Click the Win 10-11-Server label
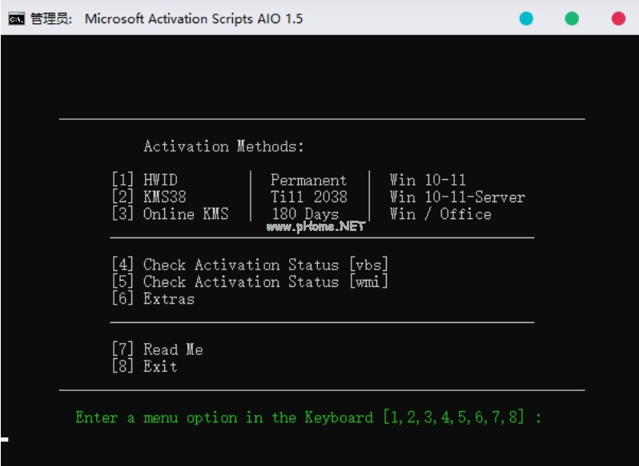639x466 pixels. (x=457, y=197)
